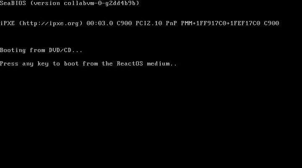Click the ReactOS name

coord(130,64)
